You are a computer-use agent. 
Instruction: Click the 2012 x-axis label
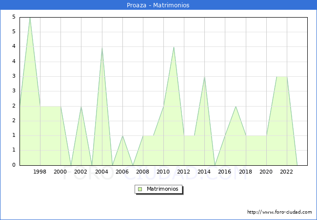click(x=184, y=172)
